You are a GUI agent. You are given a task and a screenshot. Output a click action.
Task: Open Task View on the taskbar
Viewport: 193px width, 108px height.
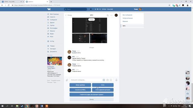(x=12, y=106)
